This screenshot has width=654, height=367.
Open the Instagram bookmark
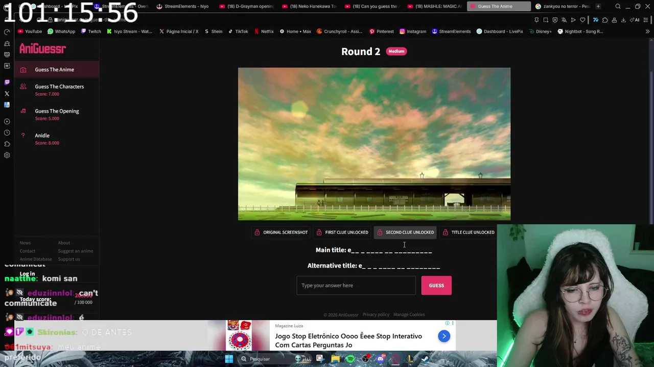[413, 32]
